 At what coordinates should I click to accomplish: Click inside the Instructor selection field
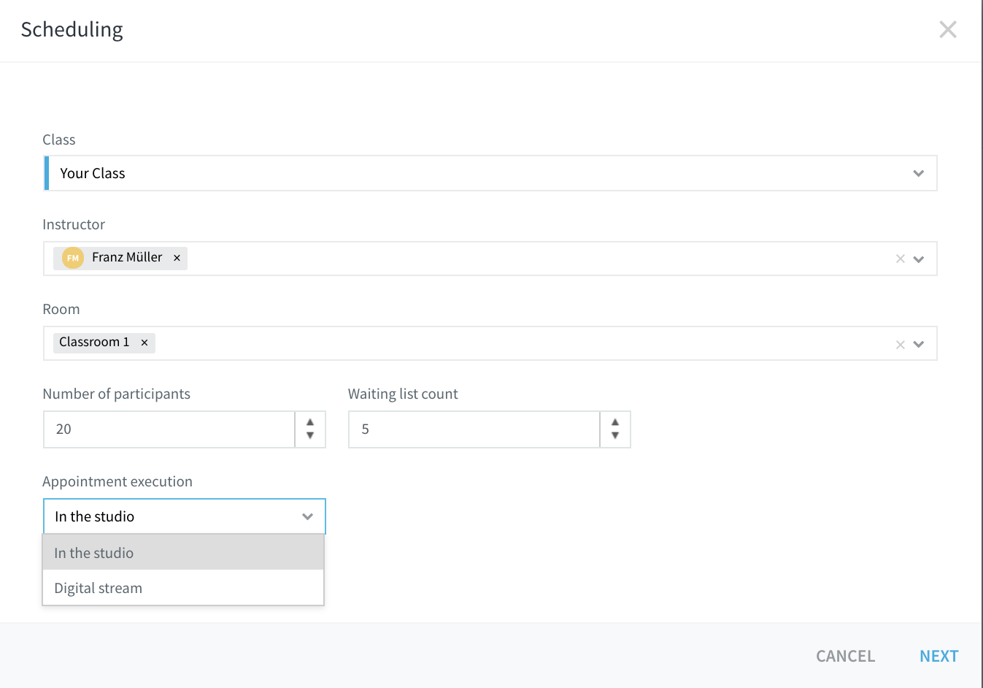[x=490, y=259]
